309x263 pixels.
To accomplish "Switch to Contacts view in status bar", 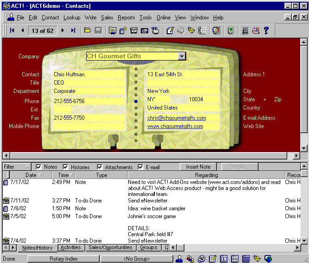I will coord(179,259).
